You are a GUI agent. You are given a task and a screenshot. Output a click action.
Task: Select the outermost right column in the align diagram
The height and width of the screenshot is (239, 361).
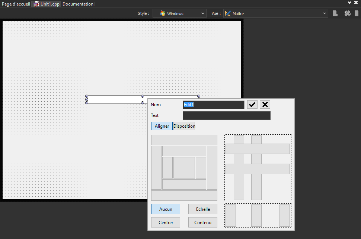tap(212, 168)
